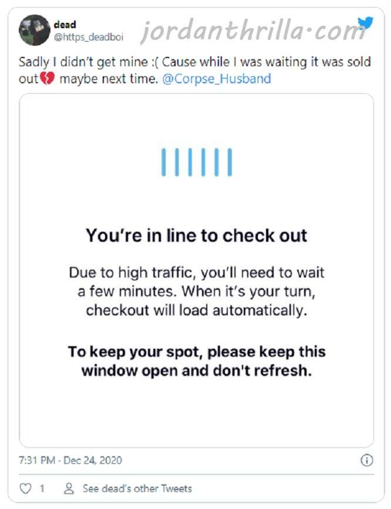Click the person silhouette icon
391x509 pixels.
(x=69, y=488)
